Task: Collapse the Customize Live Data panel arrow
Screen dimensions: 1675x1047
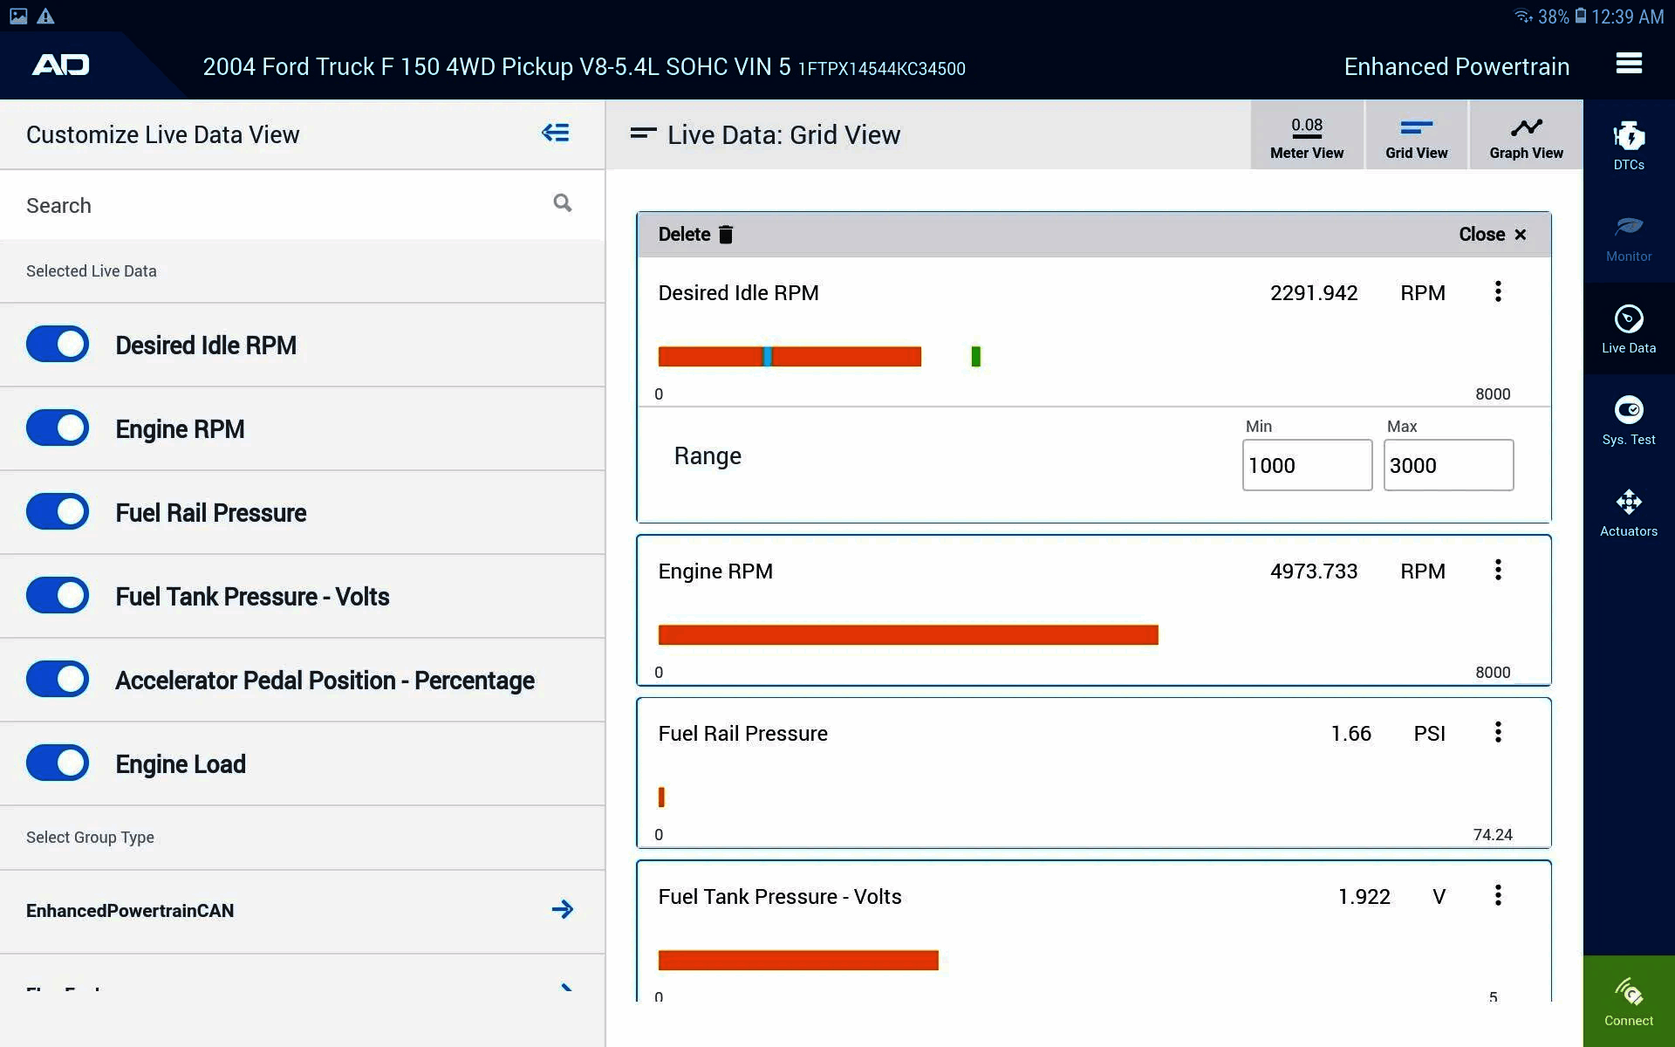Action: tap(556, 133)
